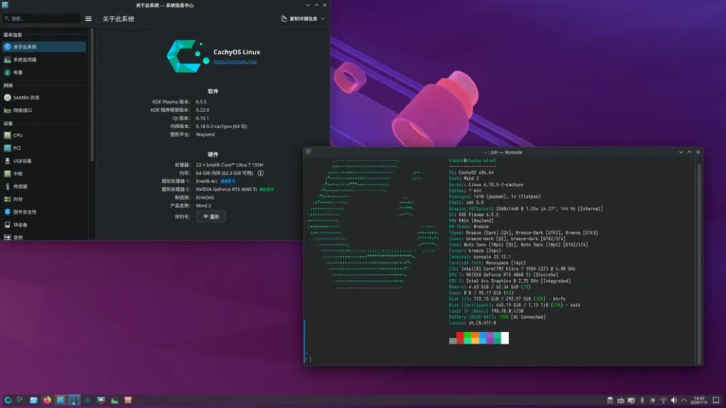
Task: Select 块设备 in the sidebar
Action: pos(44,225)
